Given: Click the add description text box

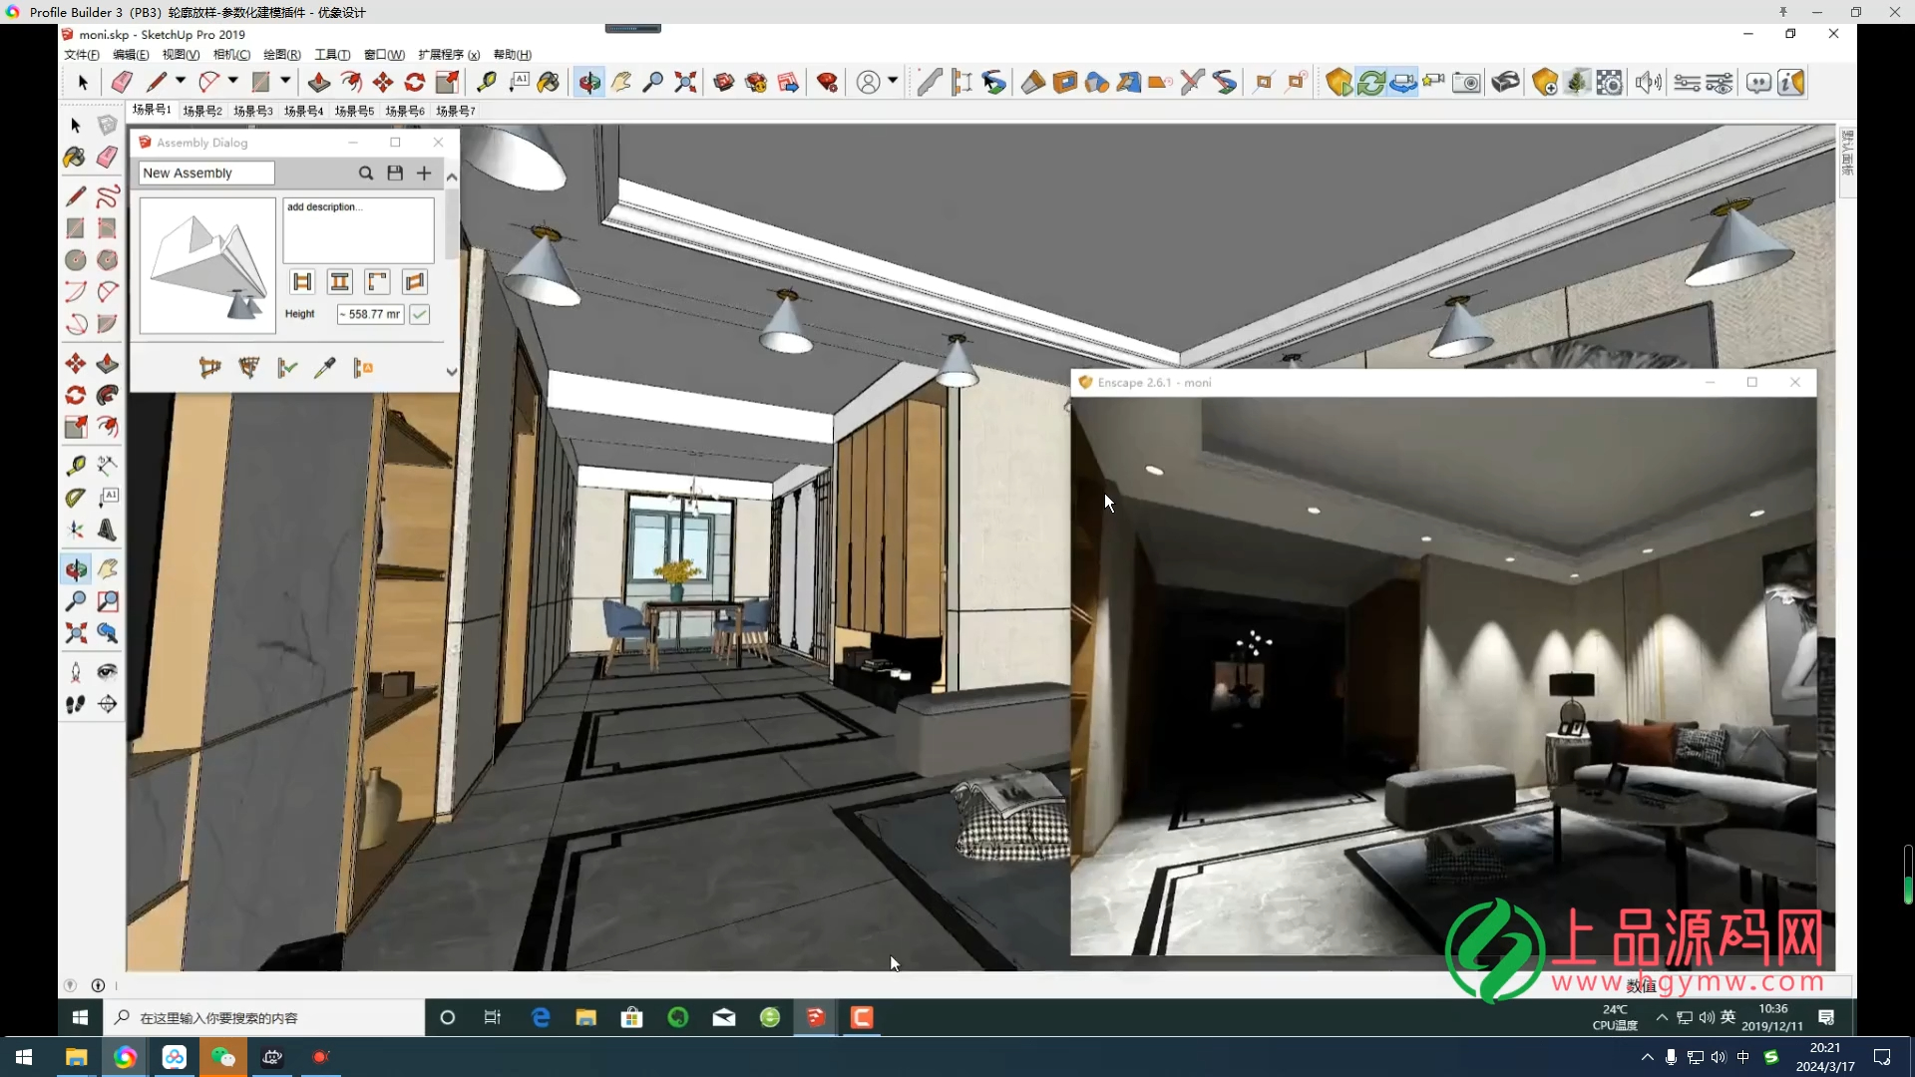Looking at the screenshot, I should 358,229.
